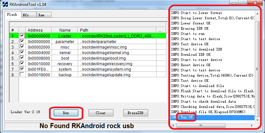This screenshot has width=265, height=133.
Task: Select the '..\rockdev\parameter' path cell
Action: [x=117, y=41]
